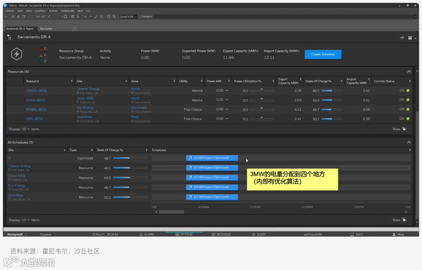Switch to the Trip Control tab
The height and width of the screenshot is (270, 422).
point(46,29)
